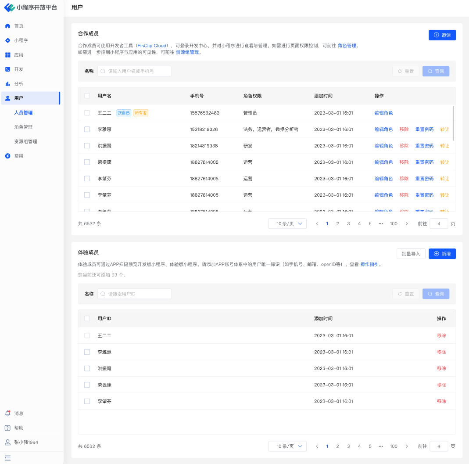
Task: Open the 小程序 mini-program sidebar icon
Action: [x=7, y=40]
